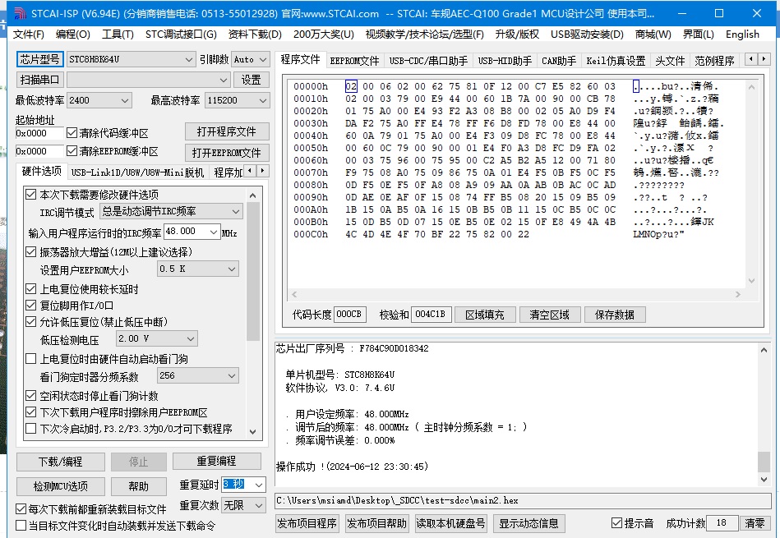Click 校验和 004C1B field
Screen dimensions: 780x538
coord(431,315)
